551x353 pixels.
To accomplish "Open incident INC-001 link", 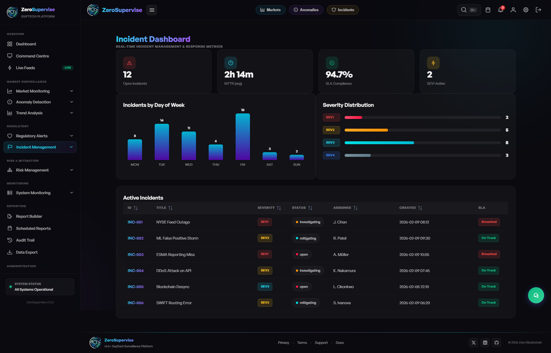I will point(135,222).
